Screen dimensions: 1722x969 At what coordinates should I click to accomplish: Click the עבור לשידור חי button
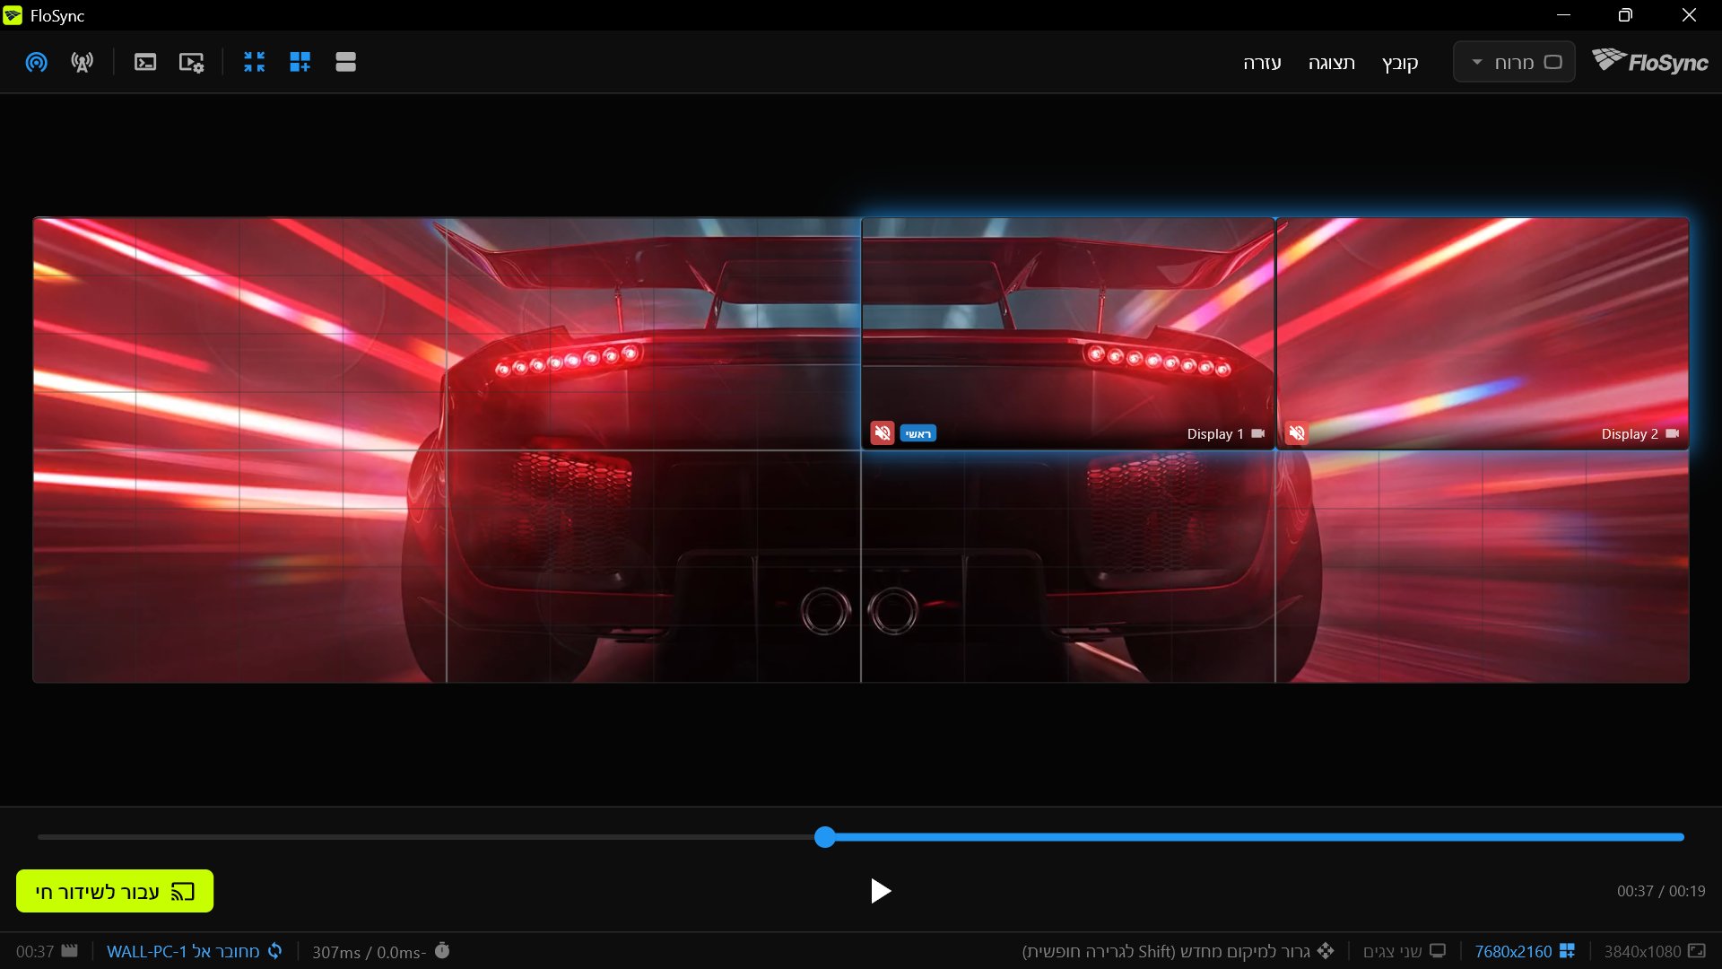coord(115,891)
